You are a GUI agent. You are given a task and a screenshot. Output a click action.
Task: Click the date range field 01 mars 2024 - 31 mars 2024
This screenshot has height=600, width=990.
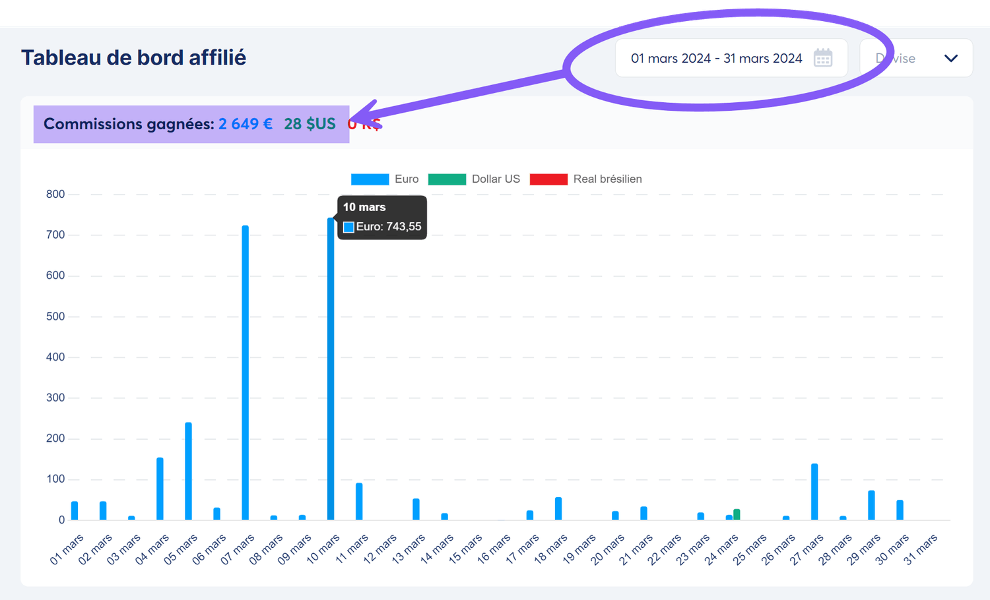731,58
